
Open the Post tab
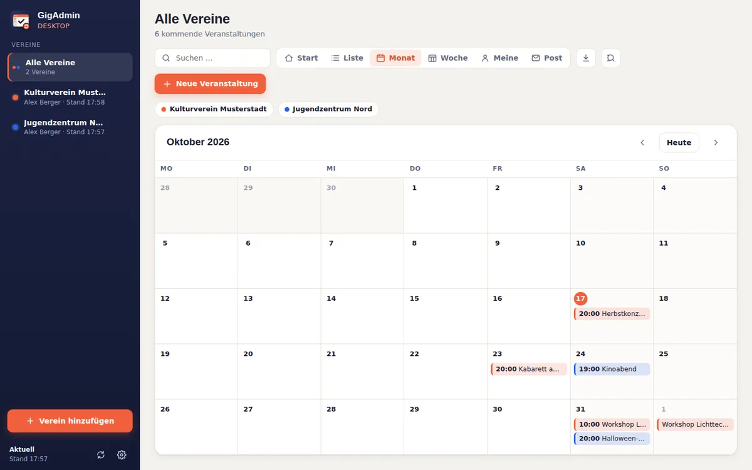coord(546,58)
